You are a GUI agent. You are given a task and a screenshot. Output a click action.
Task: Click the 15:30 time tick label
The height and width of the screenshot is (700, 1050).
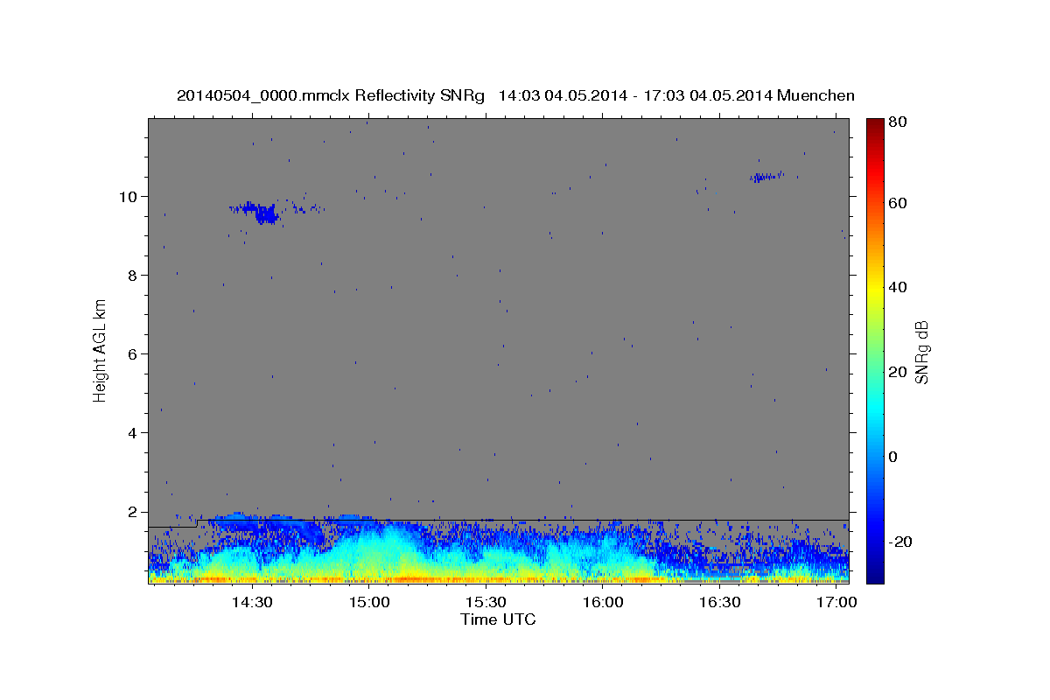(x=486, y=603)
